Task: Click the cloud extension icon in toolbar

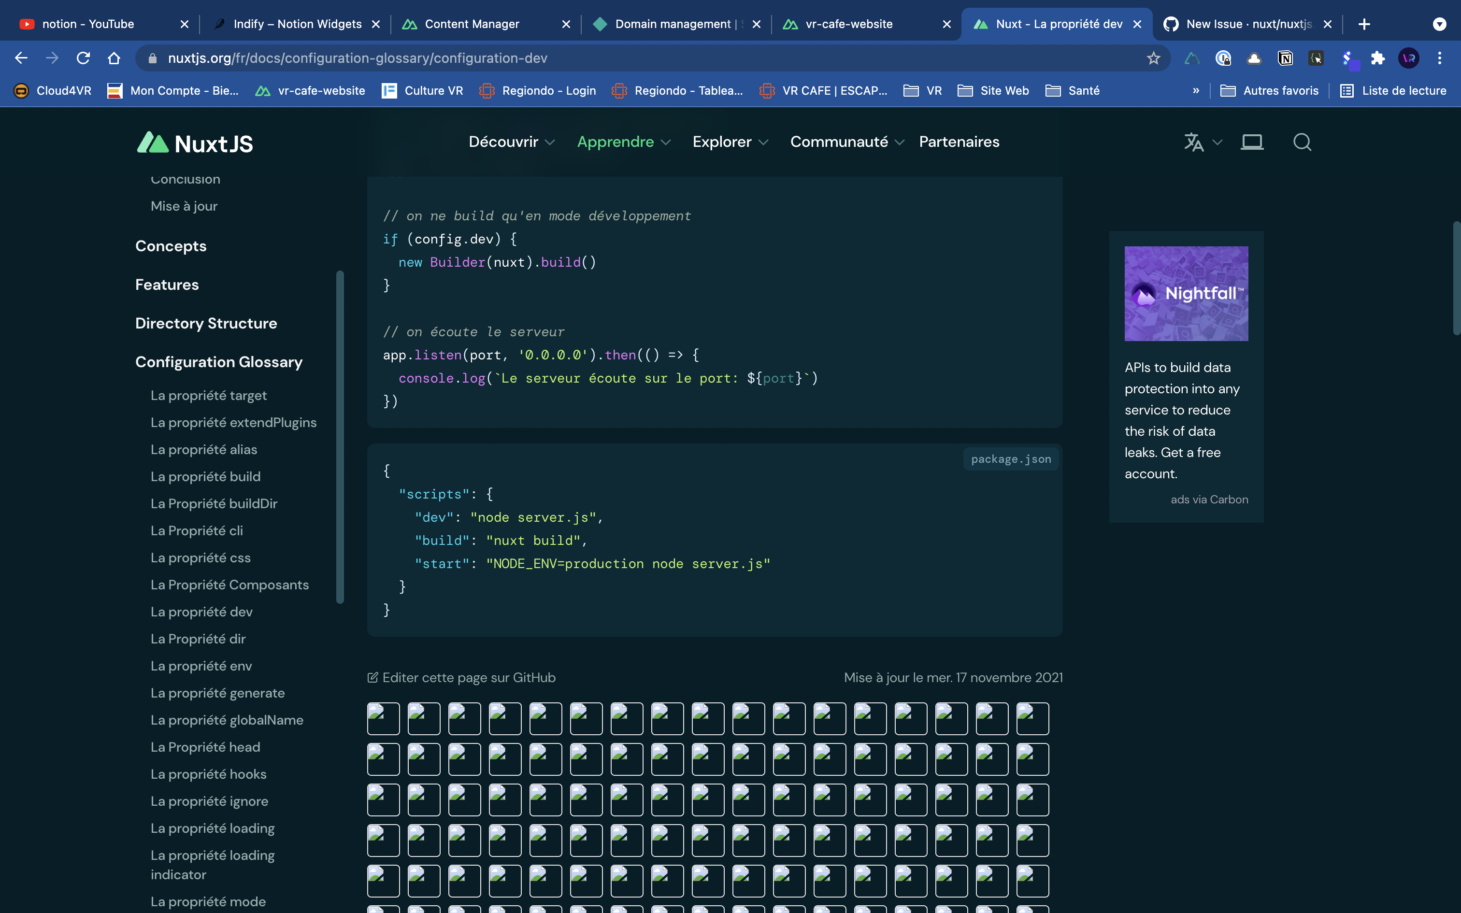Action: click(x=1254, y=58)
